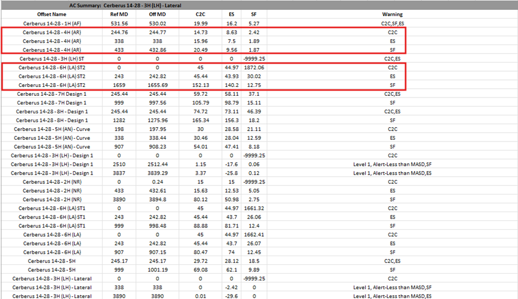This screenshot has height=299, width=518.
Task: Click the SF value 1661.32
Action: pos(253,208)
